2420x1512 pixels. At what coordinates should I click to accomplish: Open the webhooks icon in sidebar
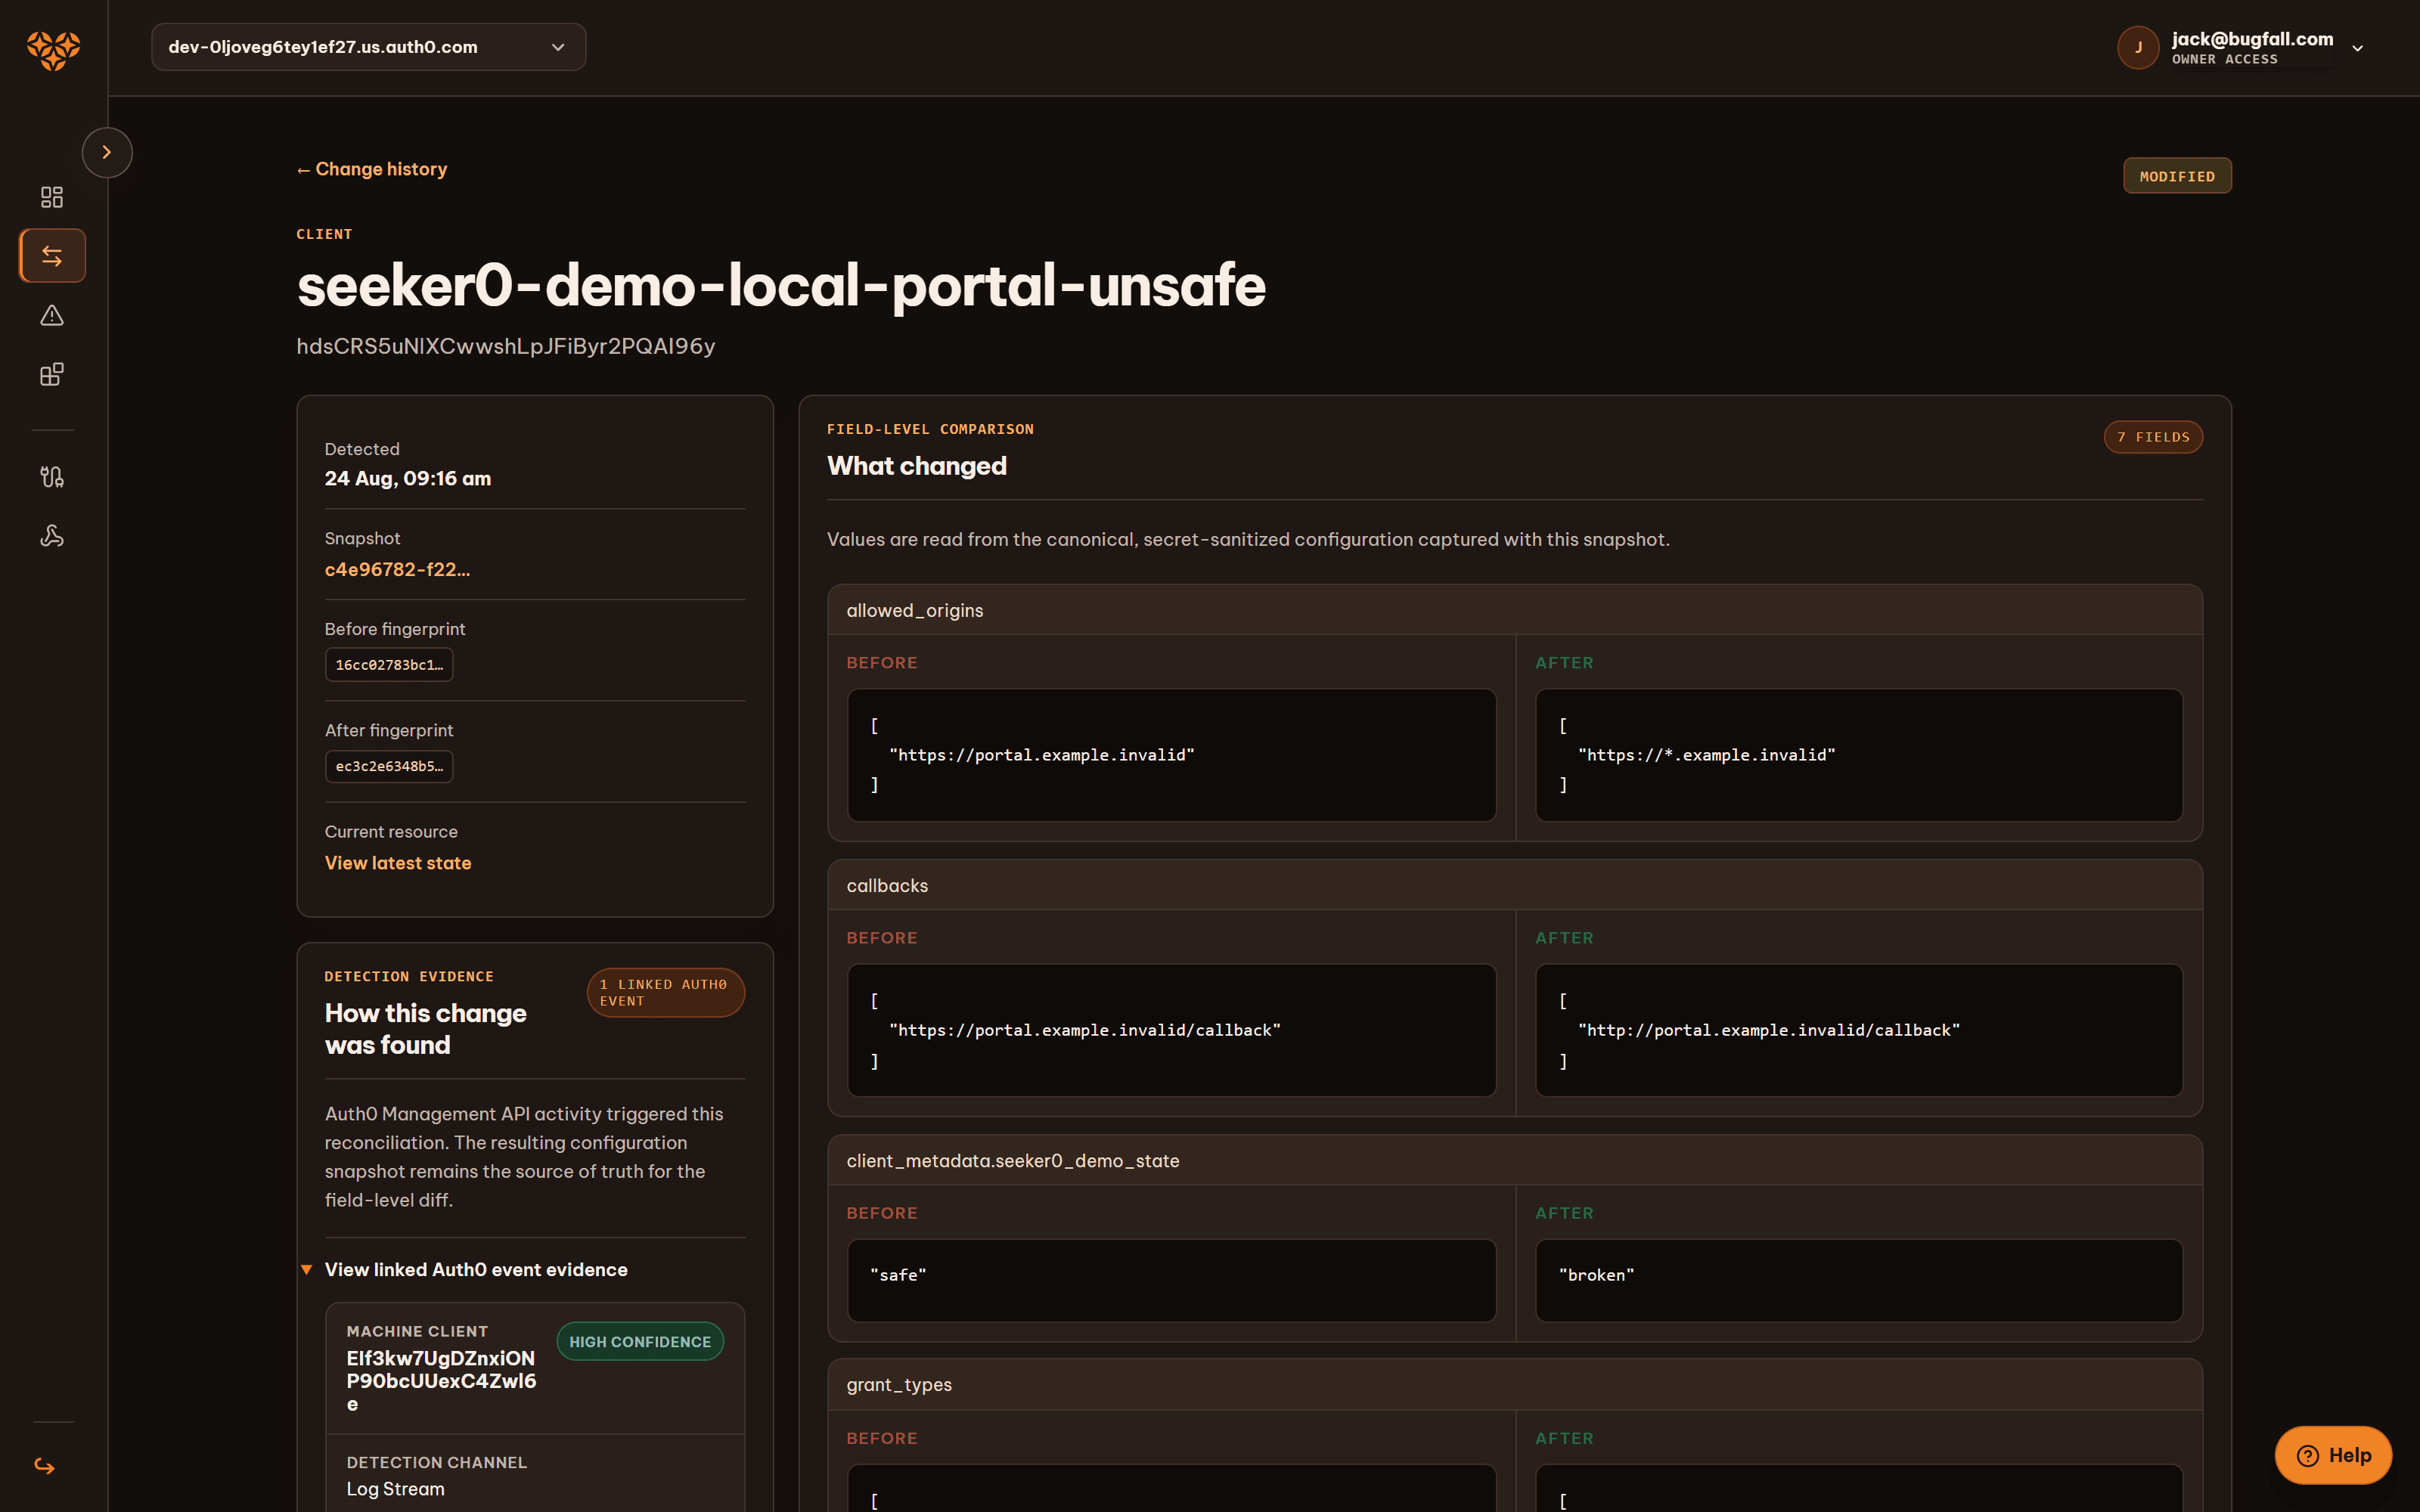(52, 536)
